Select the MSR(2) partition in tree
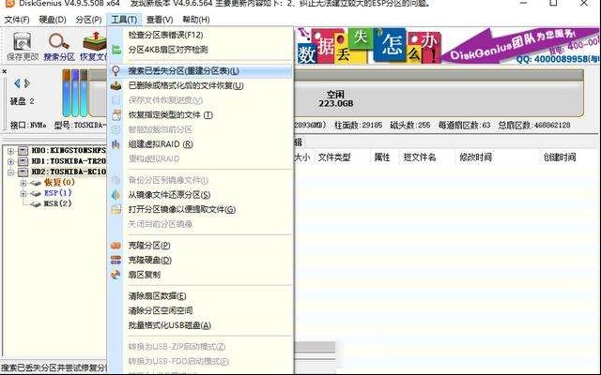The image size is (601, 375). click(x=57, y=203)
